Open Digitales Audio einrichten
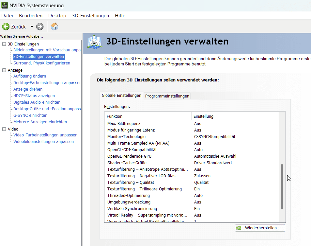This screenshot has height=246, width=311. 37,102
